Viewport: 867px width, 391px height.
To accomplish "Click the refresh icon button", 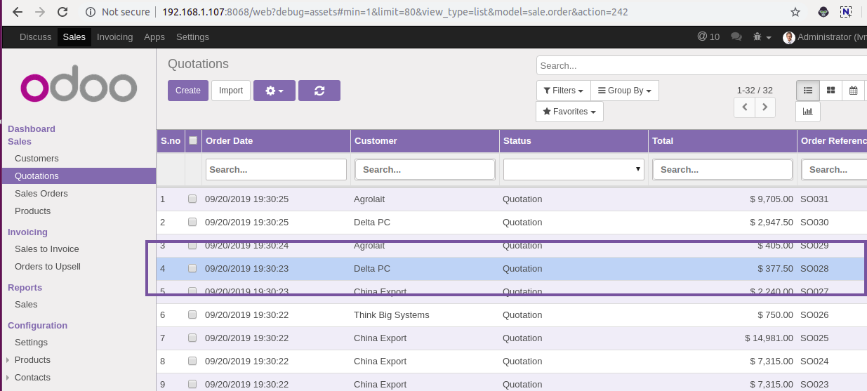I will coord(319,91).
